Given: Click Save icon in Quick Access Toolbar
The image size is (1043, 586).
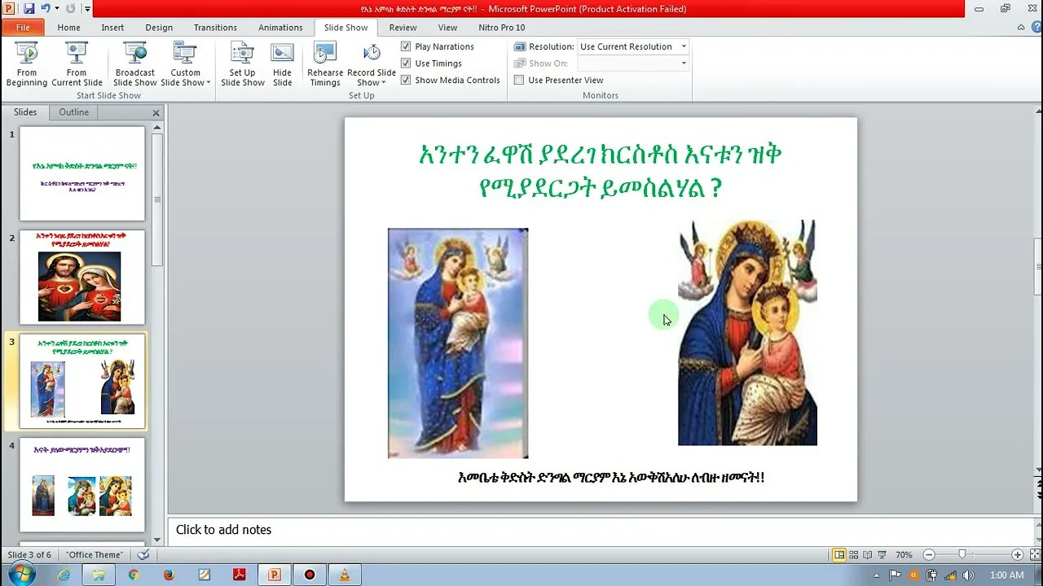Looking at the screenshot, I should pyautogui.click(x=29, y=8).
